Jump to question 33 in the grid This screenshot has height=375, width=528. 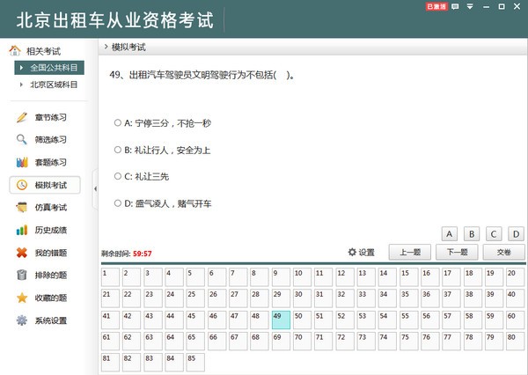[x=366, y=298]
